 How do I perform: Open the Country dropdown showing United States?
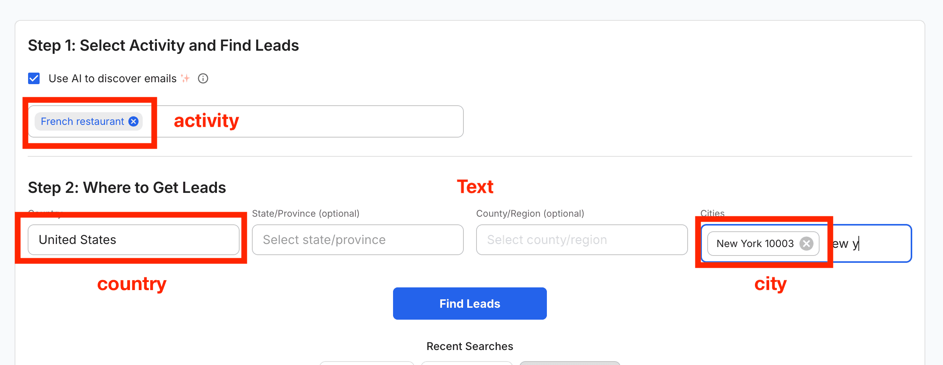tap(133, 240)
